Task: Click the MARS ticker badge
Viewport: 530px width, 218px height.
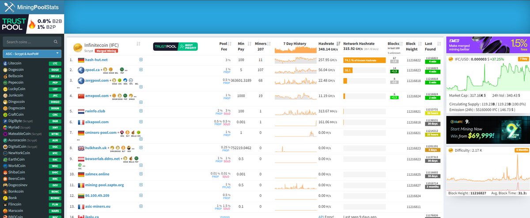Action: click(55, 210)
